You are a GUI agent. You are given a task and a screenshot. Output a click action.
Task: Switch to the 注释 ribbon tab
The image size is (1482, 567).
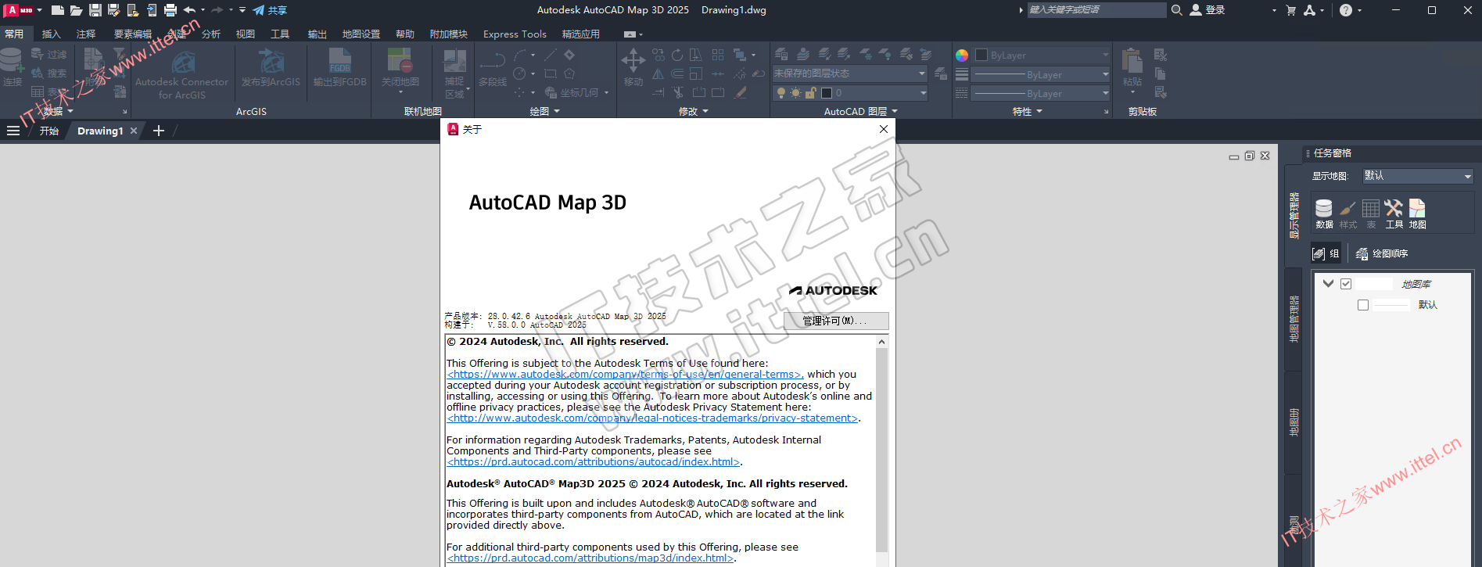[86, 34]
